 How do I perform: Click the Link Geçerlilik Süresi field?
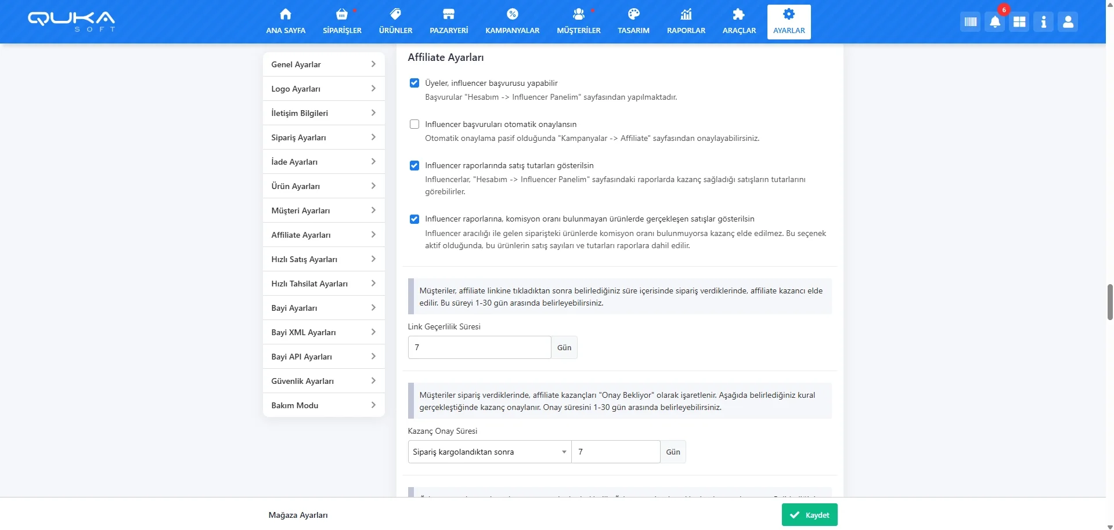[x=479, y=347]
